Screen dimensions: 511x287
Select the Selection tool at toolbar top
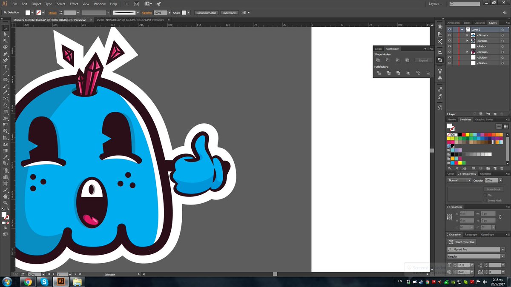coord(5,28)
